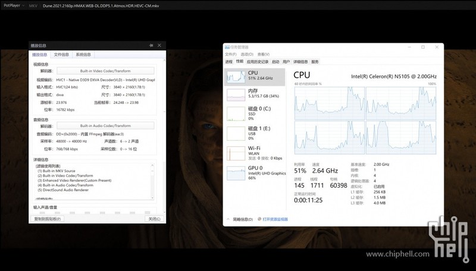Switch to the 详细信息 tab

300,62
